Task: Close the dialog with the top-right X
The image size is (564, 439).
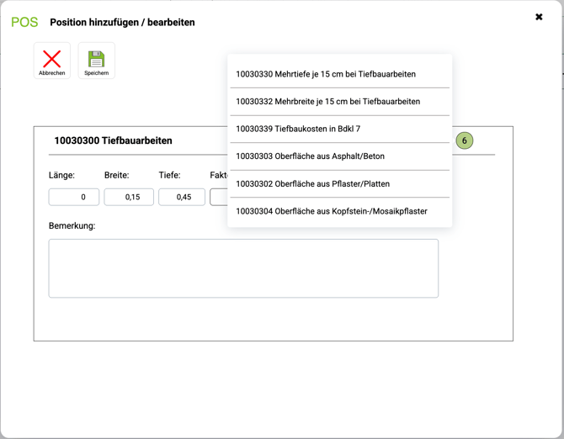Action: [x=539, y=17]
